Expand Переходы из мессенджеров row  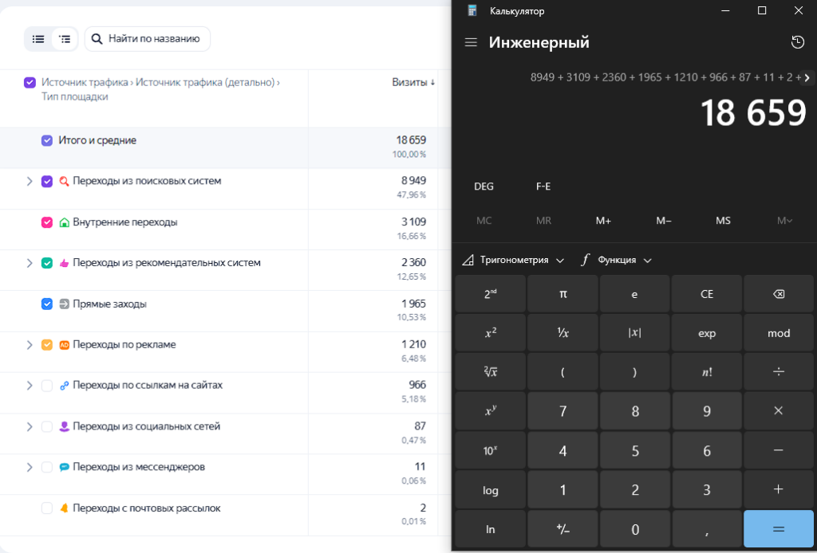tap(30, 467)
